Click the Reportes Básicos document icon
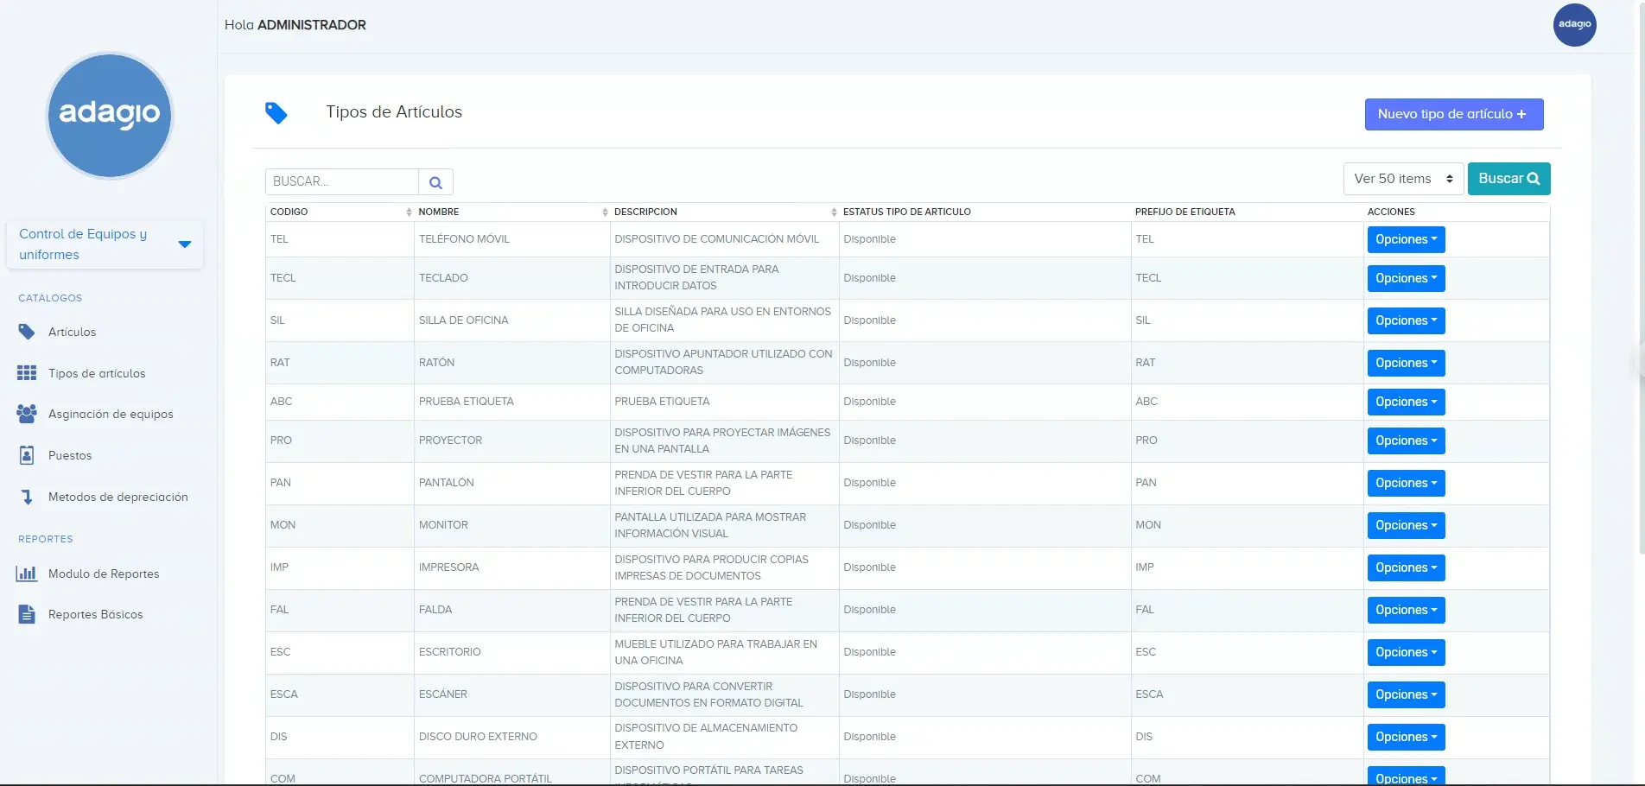1645x786 pixels. tap(27, 614)
